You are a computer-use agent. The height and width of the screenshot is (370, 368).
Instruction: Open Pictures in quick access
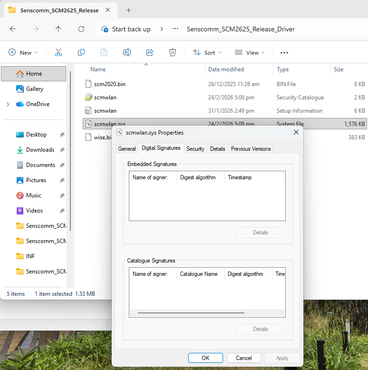(x=36, y=180)
